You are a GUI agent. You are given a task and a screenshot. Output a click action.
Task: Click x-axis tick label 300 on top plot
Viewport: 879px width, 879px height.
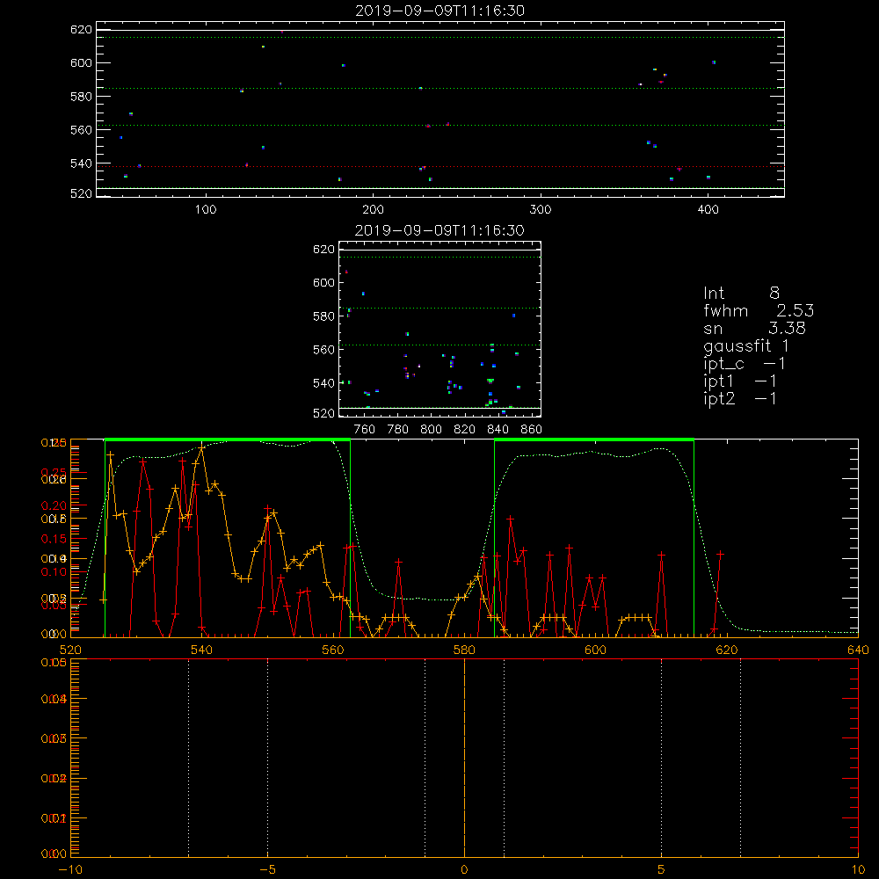pyautogui.click(x=541, y=210)
